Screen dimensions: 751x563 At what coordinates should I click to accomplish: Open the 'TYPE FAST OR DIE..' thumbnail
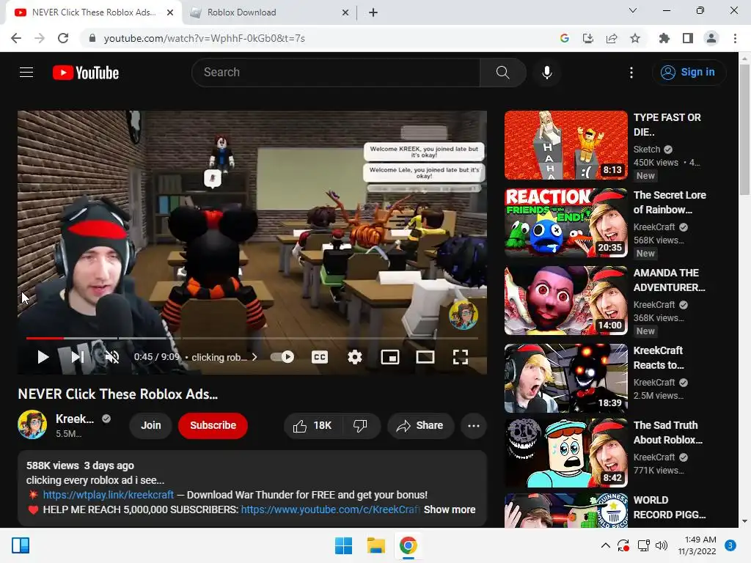(x=566, y=145)
